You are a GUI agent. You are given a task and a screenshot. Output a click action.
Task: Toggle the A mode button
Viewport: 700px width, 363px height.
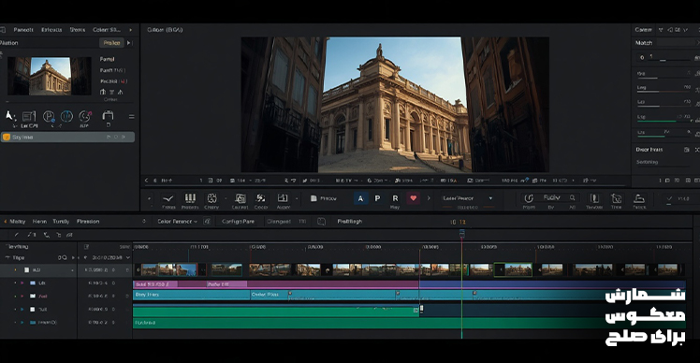pyautogui.click(x=360, y=198)
